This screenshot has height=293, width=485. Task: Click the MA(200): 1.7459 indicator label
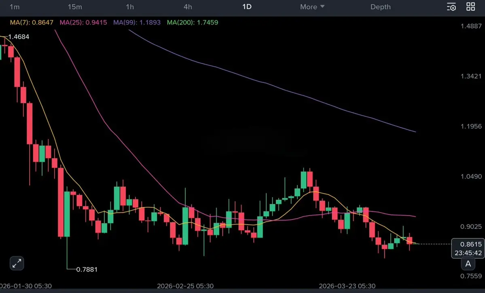coord(193,22)
